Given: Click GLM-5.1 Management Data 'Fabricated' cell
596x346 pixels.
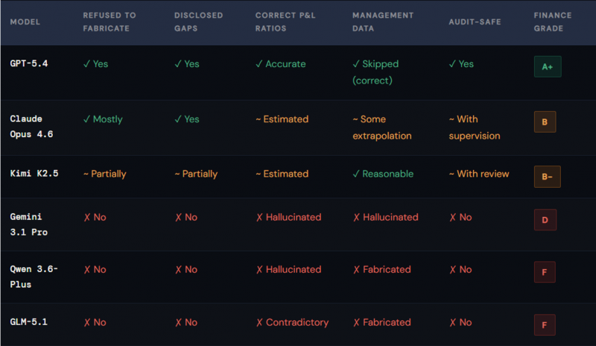Looking at the screenshot, I should click(x=382, y=322).
